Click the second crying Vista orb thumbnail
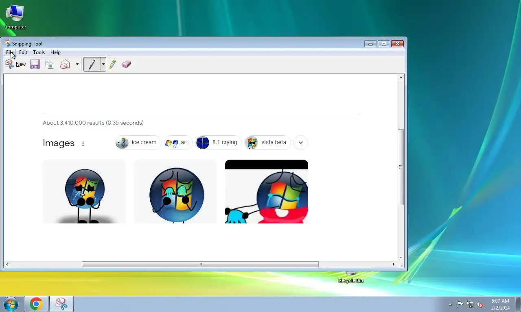Screen dimensions: 521x312 tap(175, 191)
